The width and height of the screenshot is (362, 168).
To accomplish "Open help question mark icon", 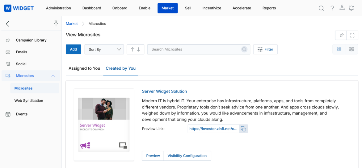I will [x=332, y=8].
